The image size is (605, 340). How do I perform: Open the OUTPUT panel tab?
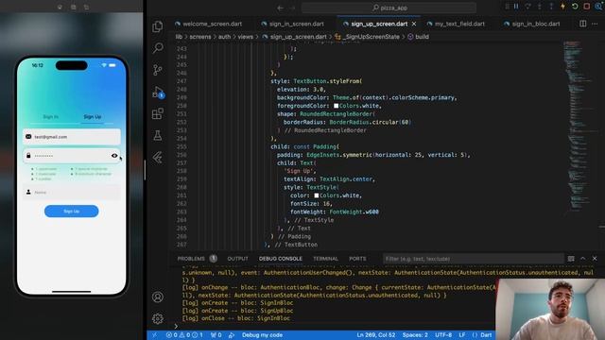click(237, 259)
